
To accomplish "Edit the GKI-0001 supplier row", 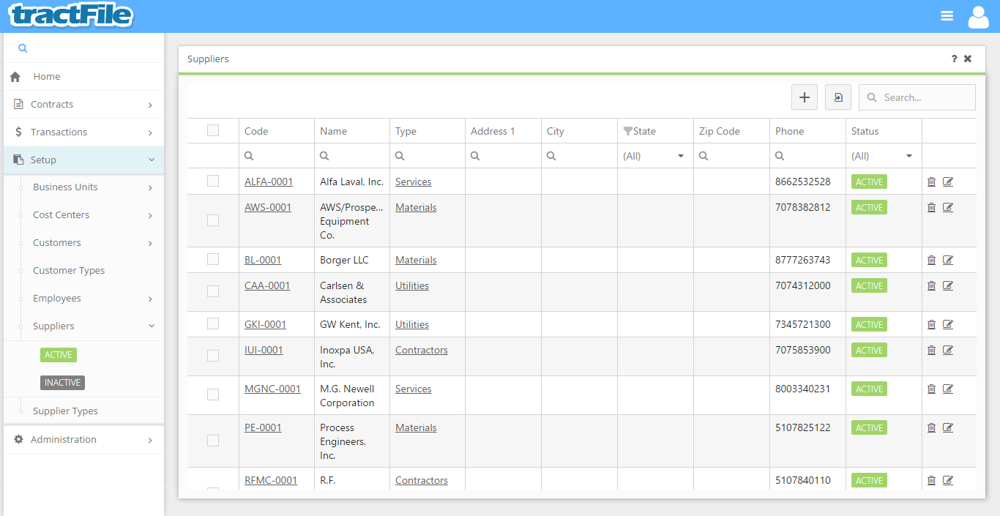I will click(x=948, y=324).
